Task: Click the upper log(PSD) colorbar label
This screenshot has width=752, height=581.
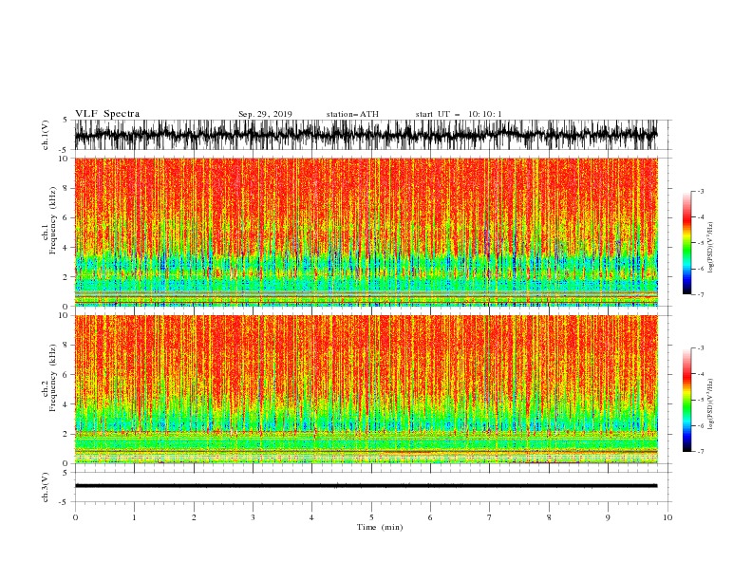Action: tap(711, 248)
